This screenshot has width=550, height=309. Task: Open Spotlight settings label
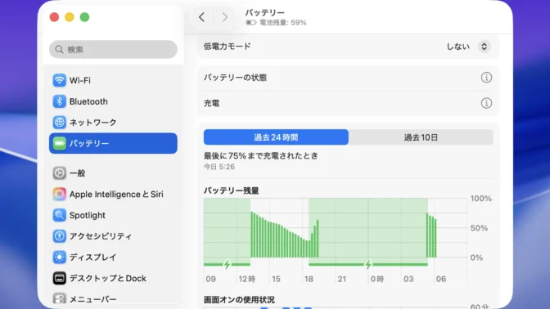(88, 216)
